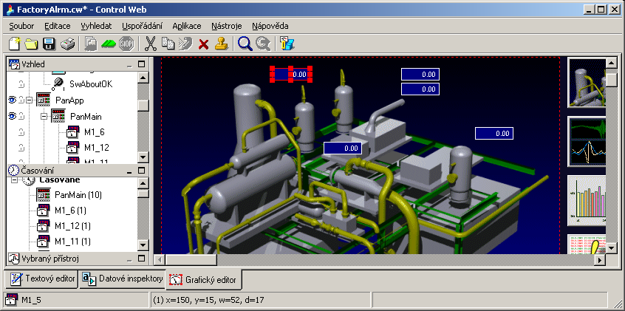Maximize the Vybraný přístroj panel
Viewport: 625px width, 311px height.
(x=142, y=259)
